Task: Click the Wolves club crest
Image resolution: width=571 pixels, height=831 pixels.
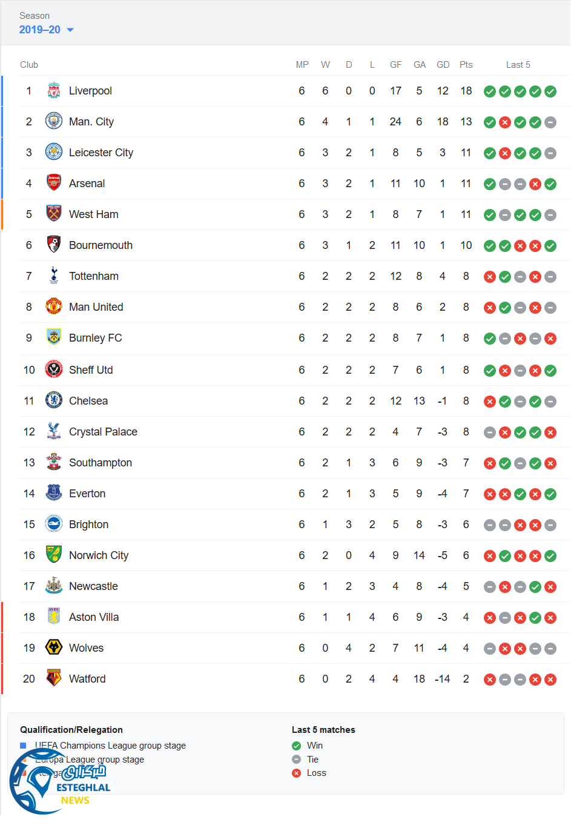Action: point(54,647)
